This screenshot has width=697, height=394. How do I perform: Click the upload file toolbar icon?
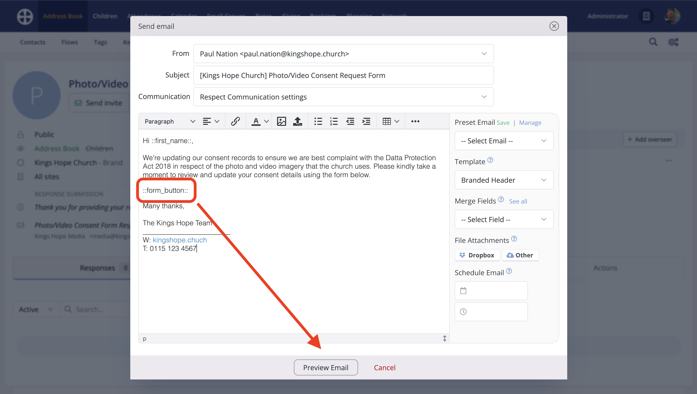pyautogui.click(x=297, y=121)
